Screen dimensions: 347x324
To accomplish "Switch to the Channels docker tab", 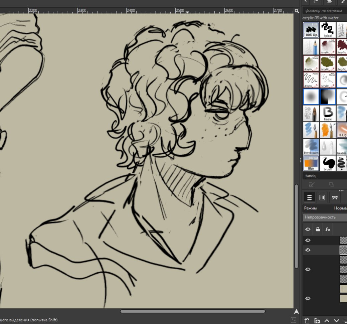I will click(x=322, y=197).
